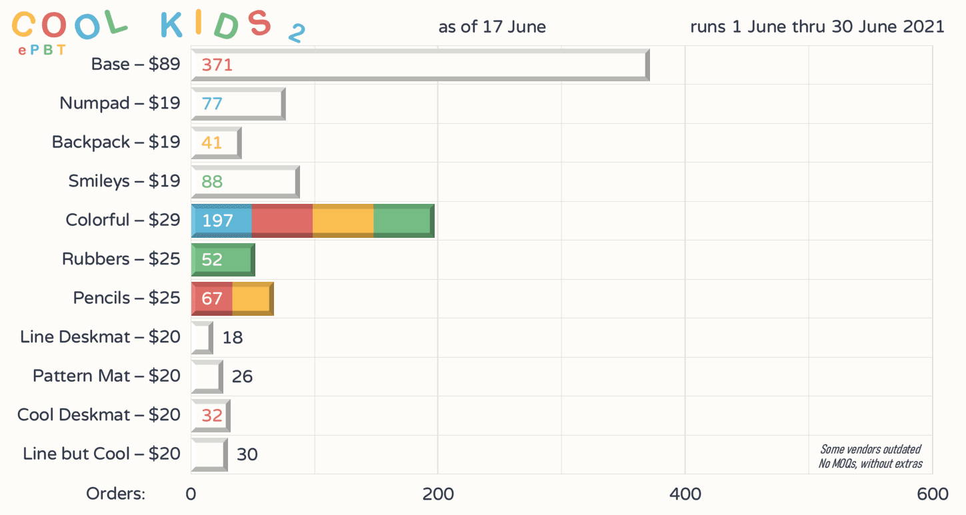Pick the green segment of Colorful bar
Image resolution: width=966 pixels, height=515 pixels.
(403, 221)
